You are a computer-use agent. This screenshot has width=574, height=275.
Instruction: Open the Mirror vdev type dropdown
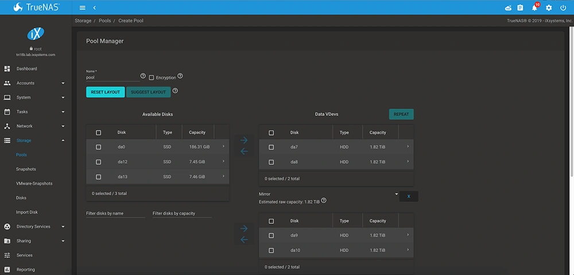[328, 194]
